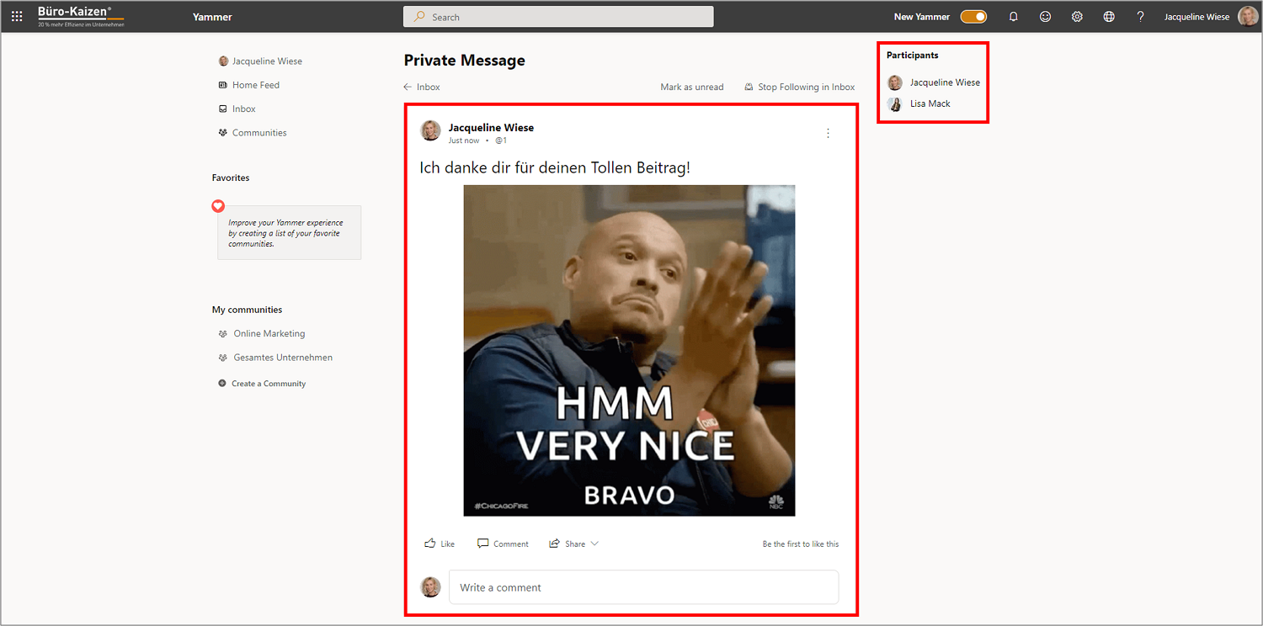This screenshot has width=1263, height=626.
Task: Click post author name Jacqueline Wiese
Action: point(491,128)
